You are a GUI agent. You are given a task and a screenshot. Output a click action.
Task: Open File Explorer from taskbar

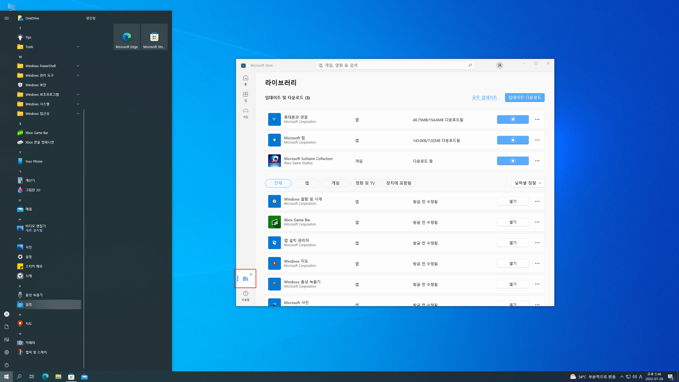[x=58, y=377]
